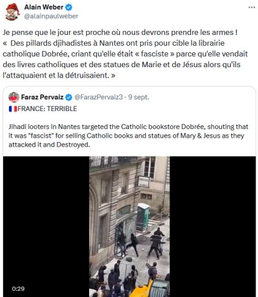258x297 pixels.
Task: Click the main tweet text in French
Action: click(125, 54)
